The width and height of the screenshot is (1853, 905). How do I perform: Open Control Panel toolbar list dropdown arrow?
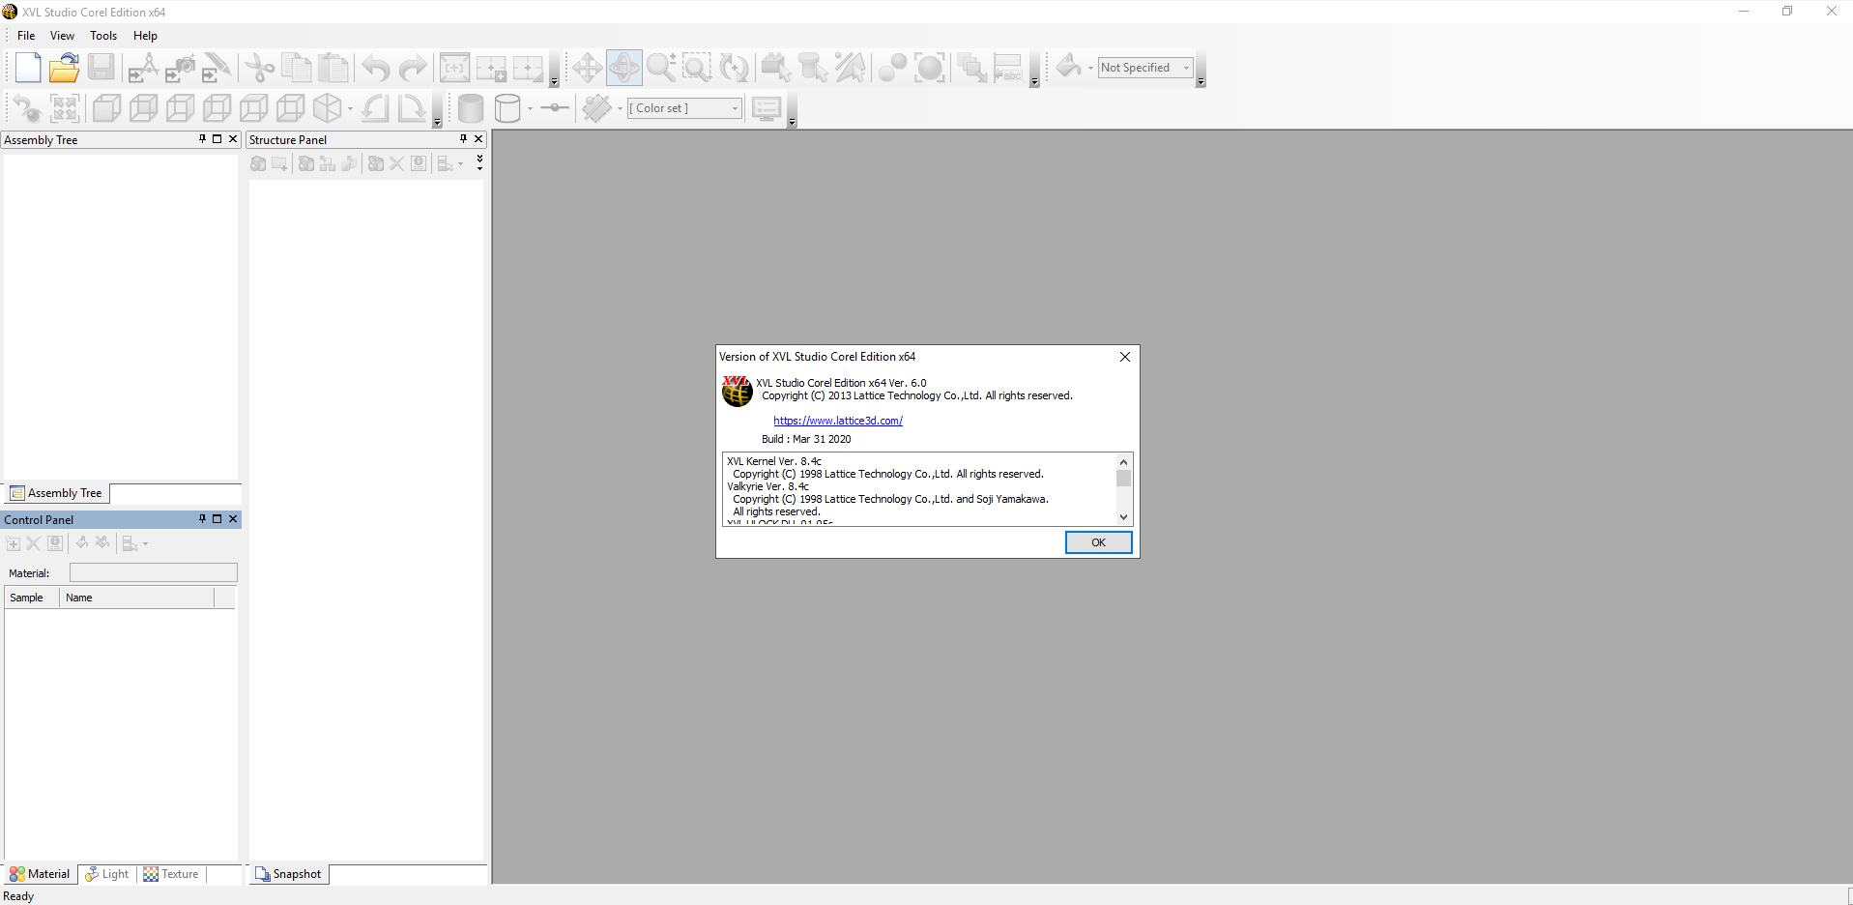pyautogui.click(x=145, y=543)
